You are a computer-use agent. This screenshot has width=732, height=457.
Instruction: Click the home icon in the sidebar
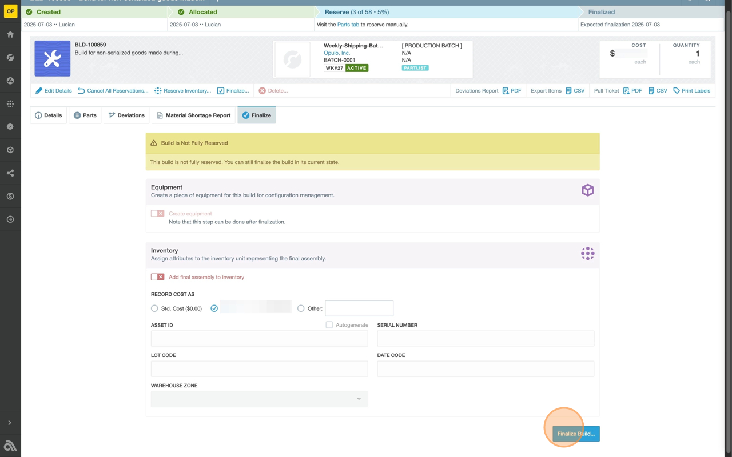(x=10, y=35)
